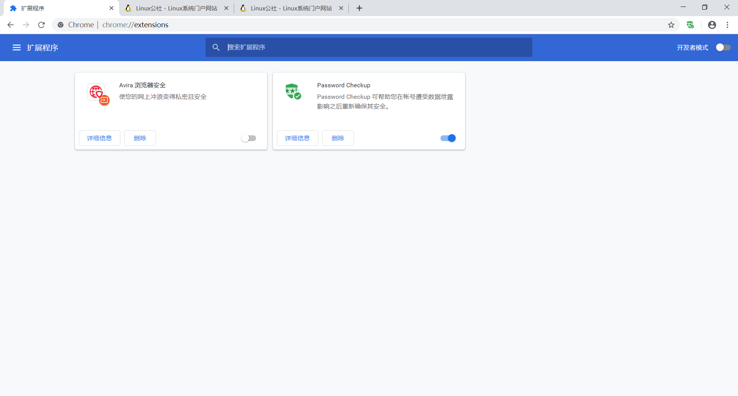This screenshot has height=396, width=738.
Task: Click the Password Checkup description text
Action: coord(385,101)
